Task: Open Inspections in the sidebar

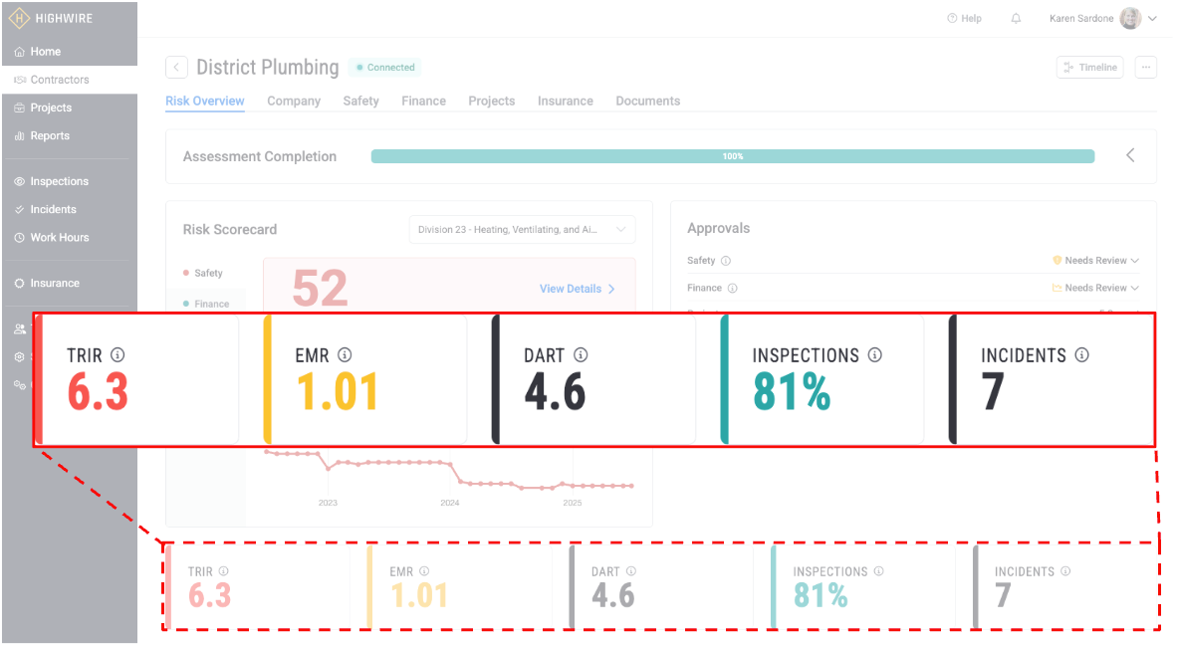Action: pyautogui.click(x=59, y=182)
